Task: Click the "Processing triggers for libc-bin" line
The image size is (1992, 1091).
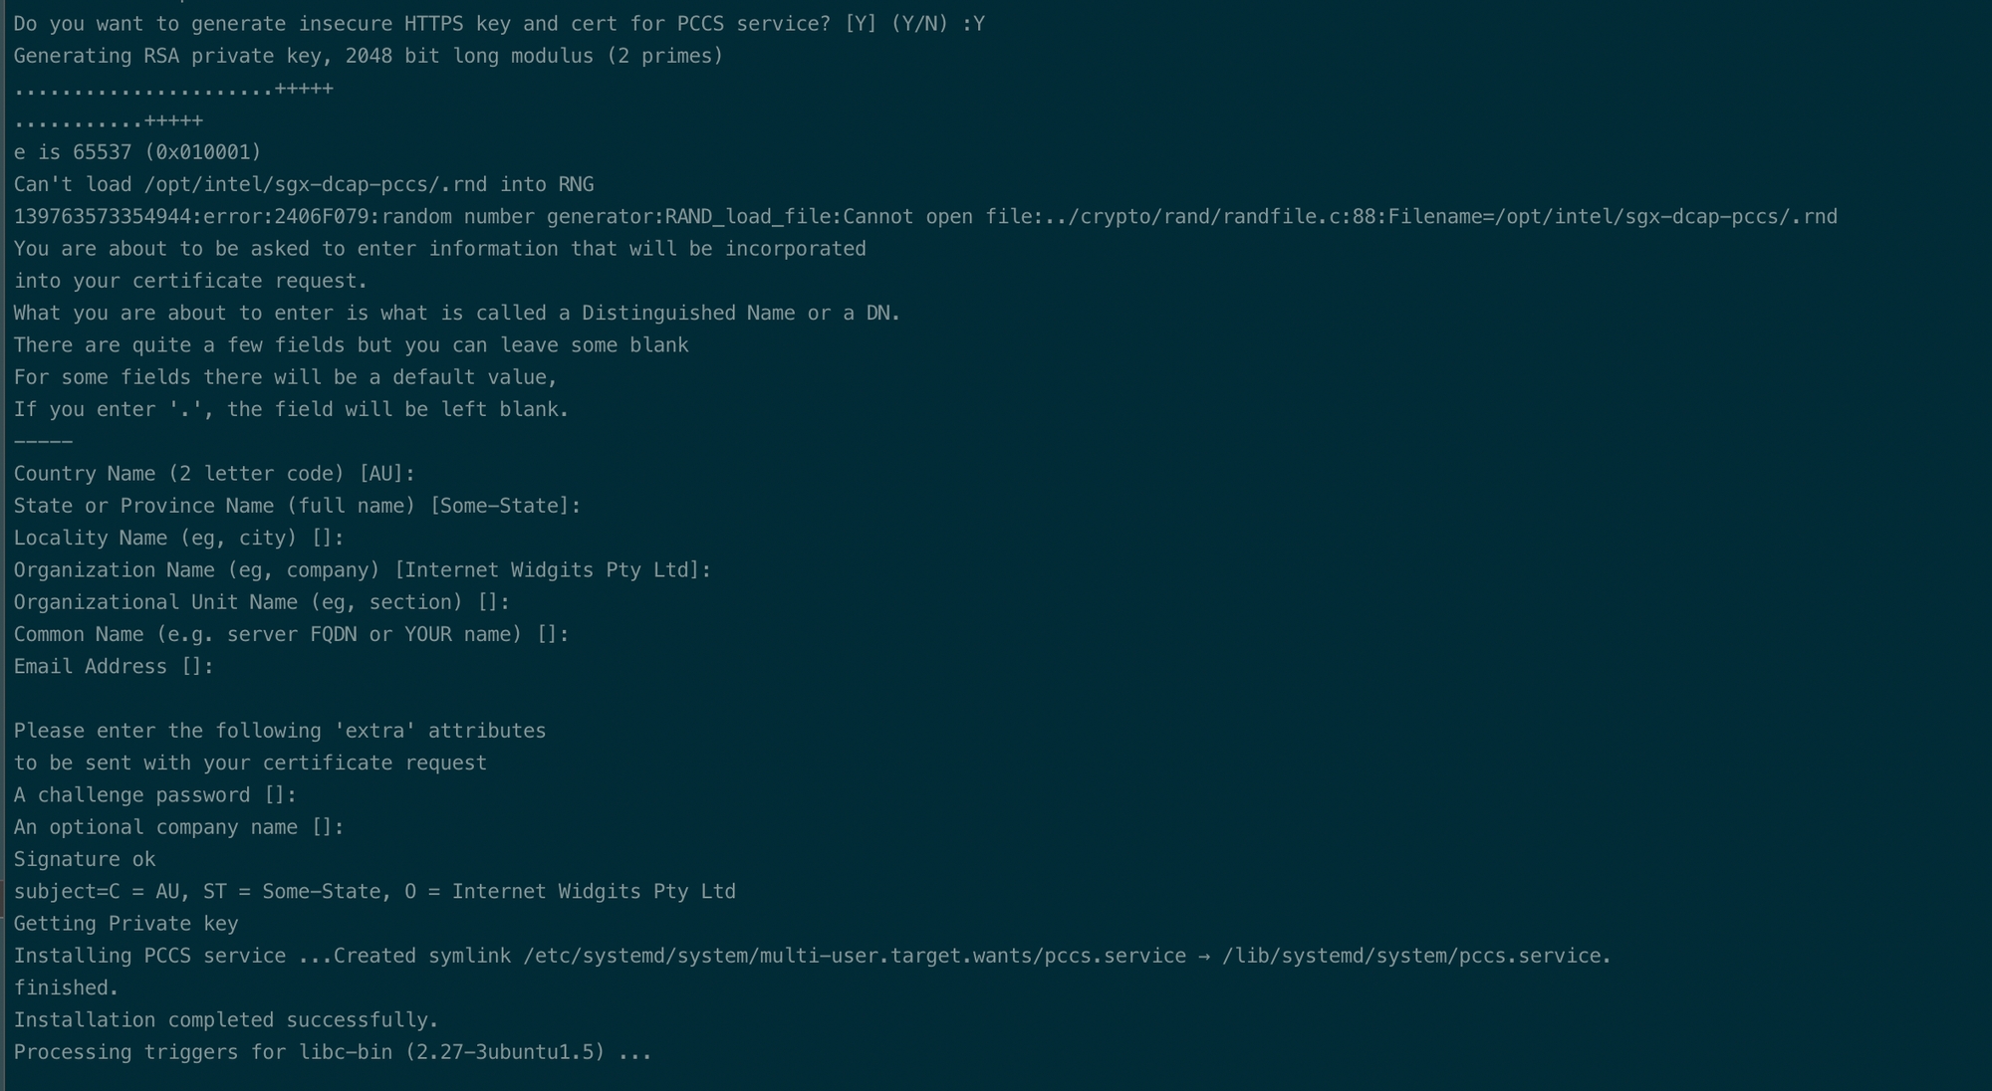Action: (332, 1052)
